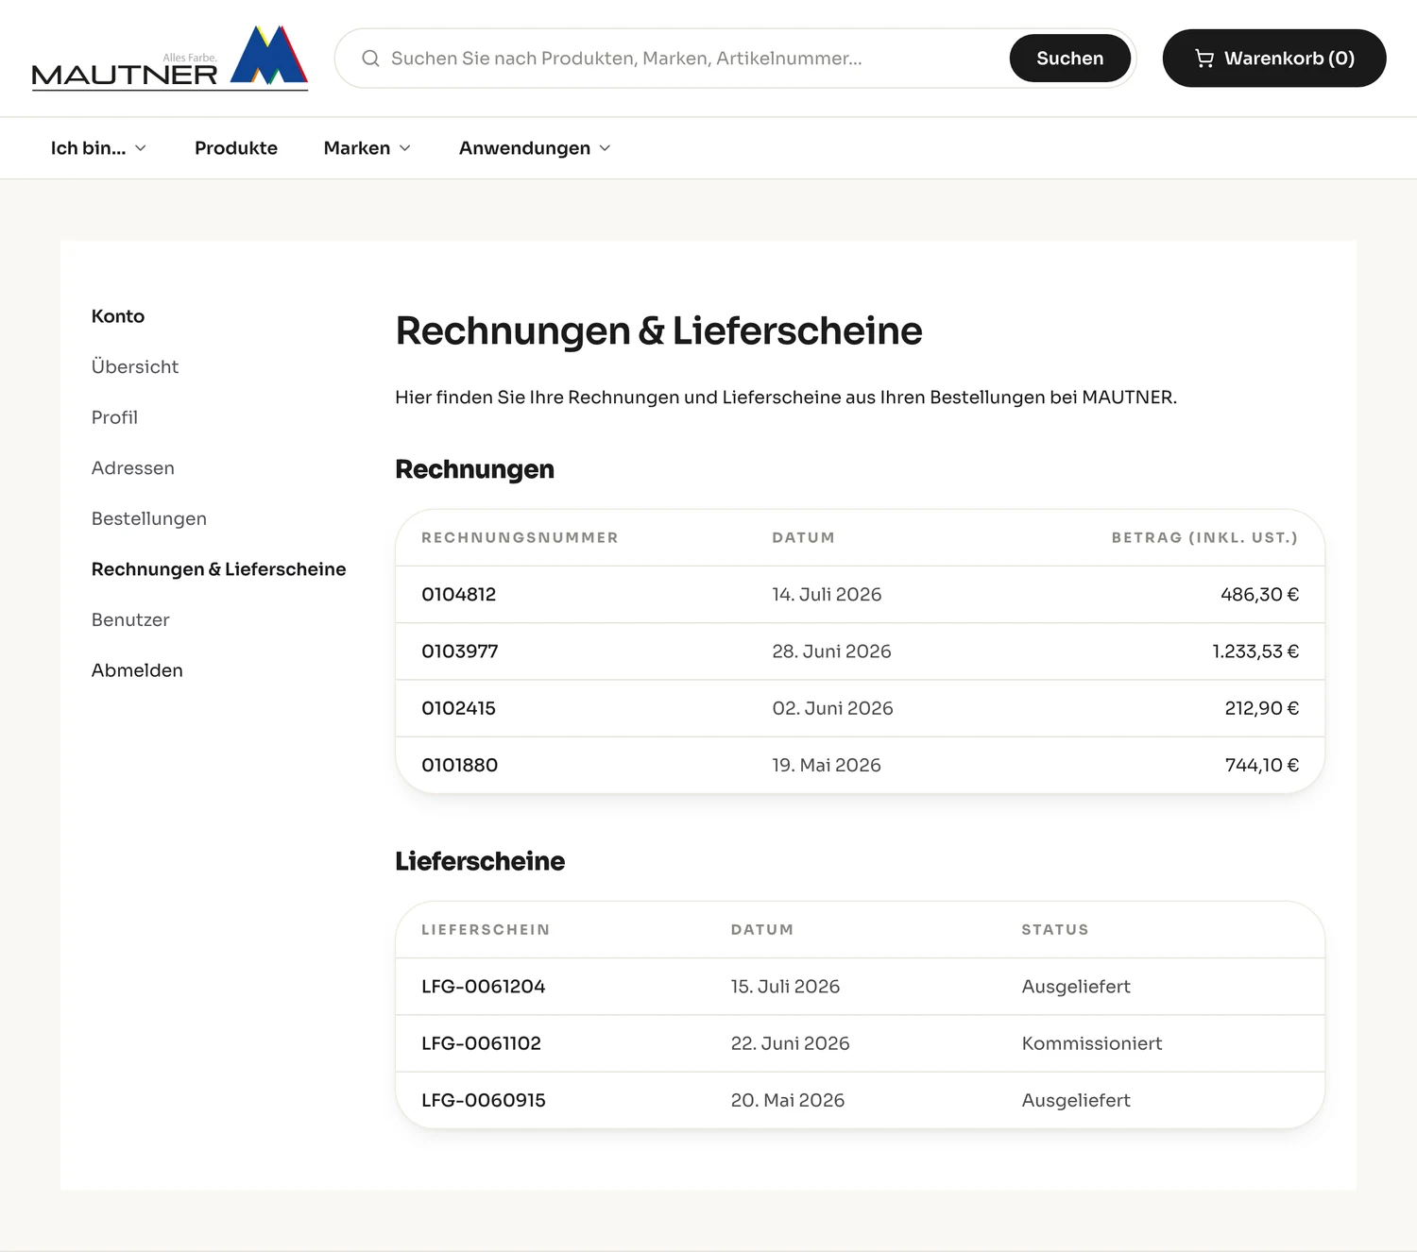Select Rechnungen & Lieferscheine sidebar item
This screenshot has width=1417, height=1252.
tap(219, 569)
